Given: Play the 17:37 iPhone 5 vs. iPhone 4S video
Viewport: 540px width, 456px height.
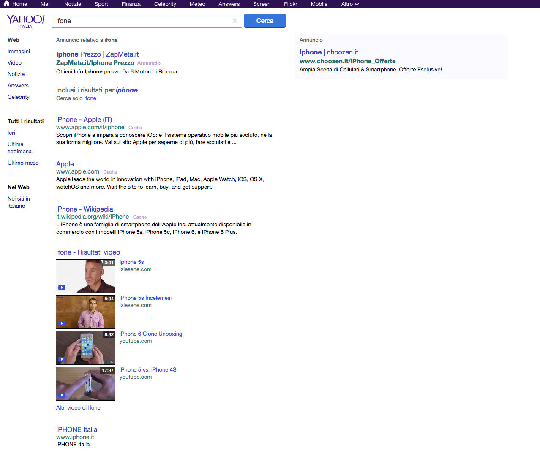Looking at the screenshot, I should coord(86,384).
